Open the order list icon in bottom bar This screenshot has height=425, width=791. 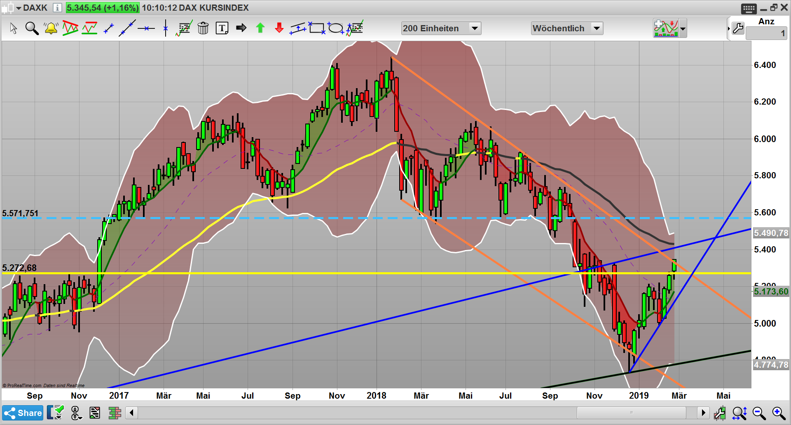pos(95,413)
